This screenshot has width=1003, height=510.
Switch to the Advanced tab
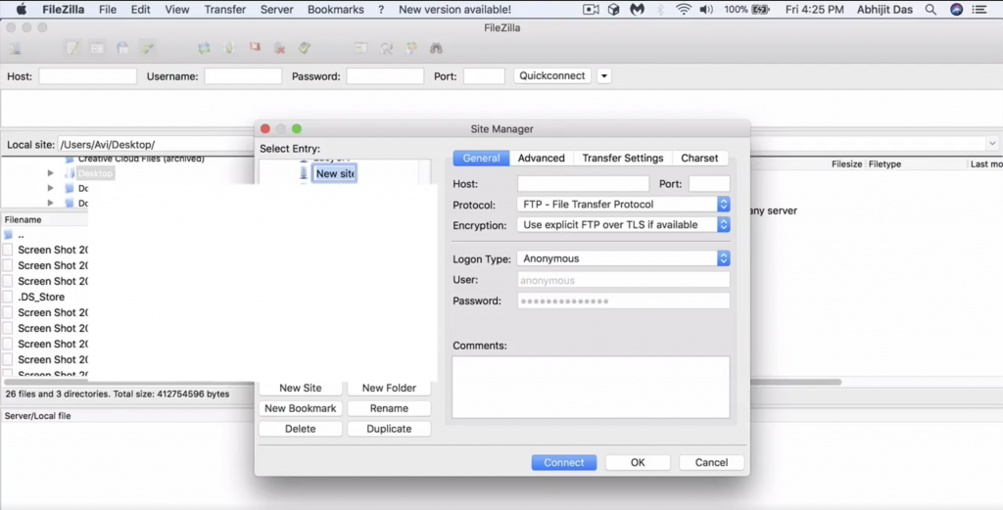(x=541, y=158)
